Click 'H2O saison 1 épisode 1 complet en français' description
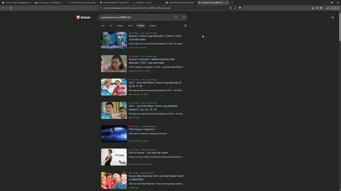 (x=148, y=134)
